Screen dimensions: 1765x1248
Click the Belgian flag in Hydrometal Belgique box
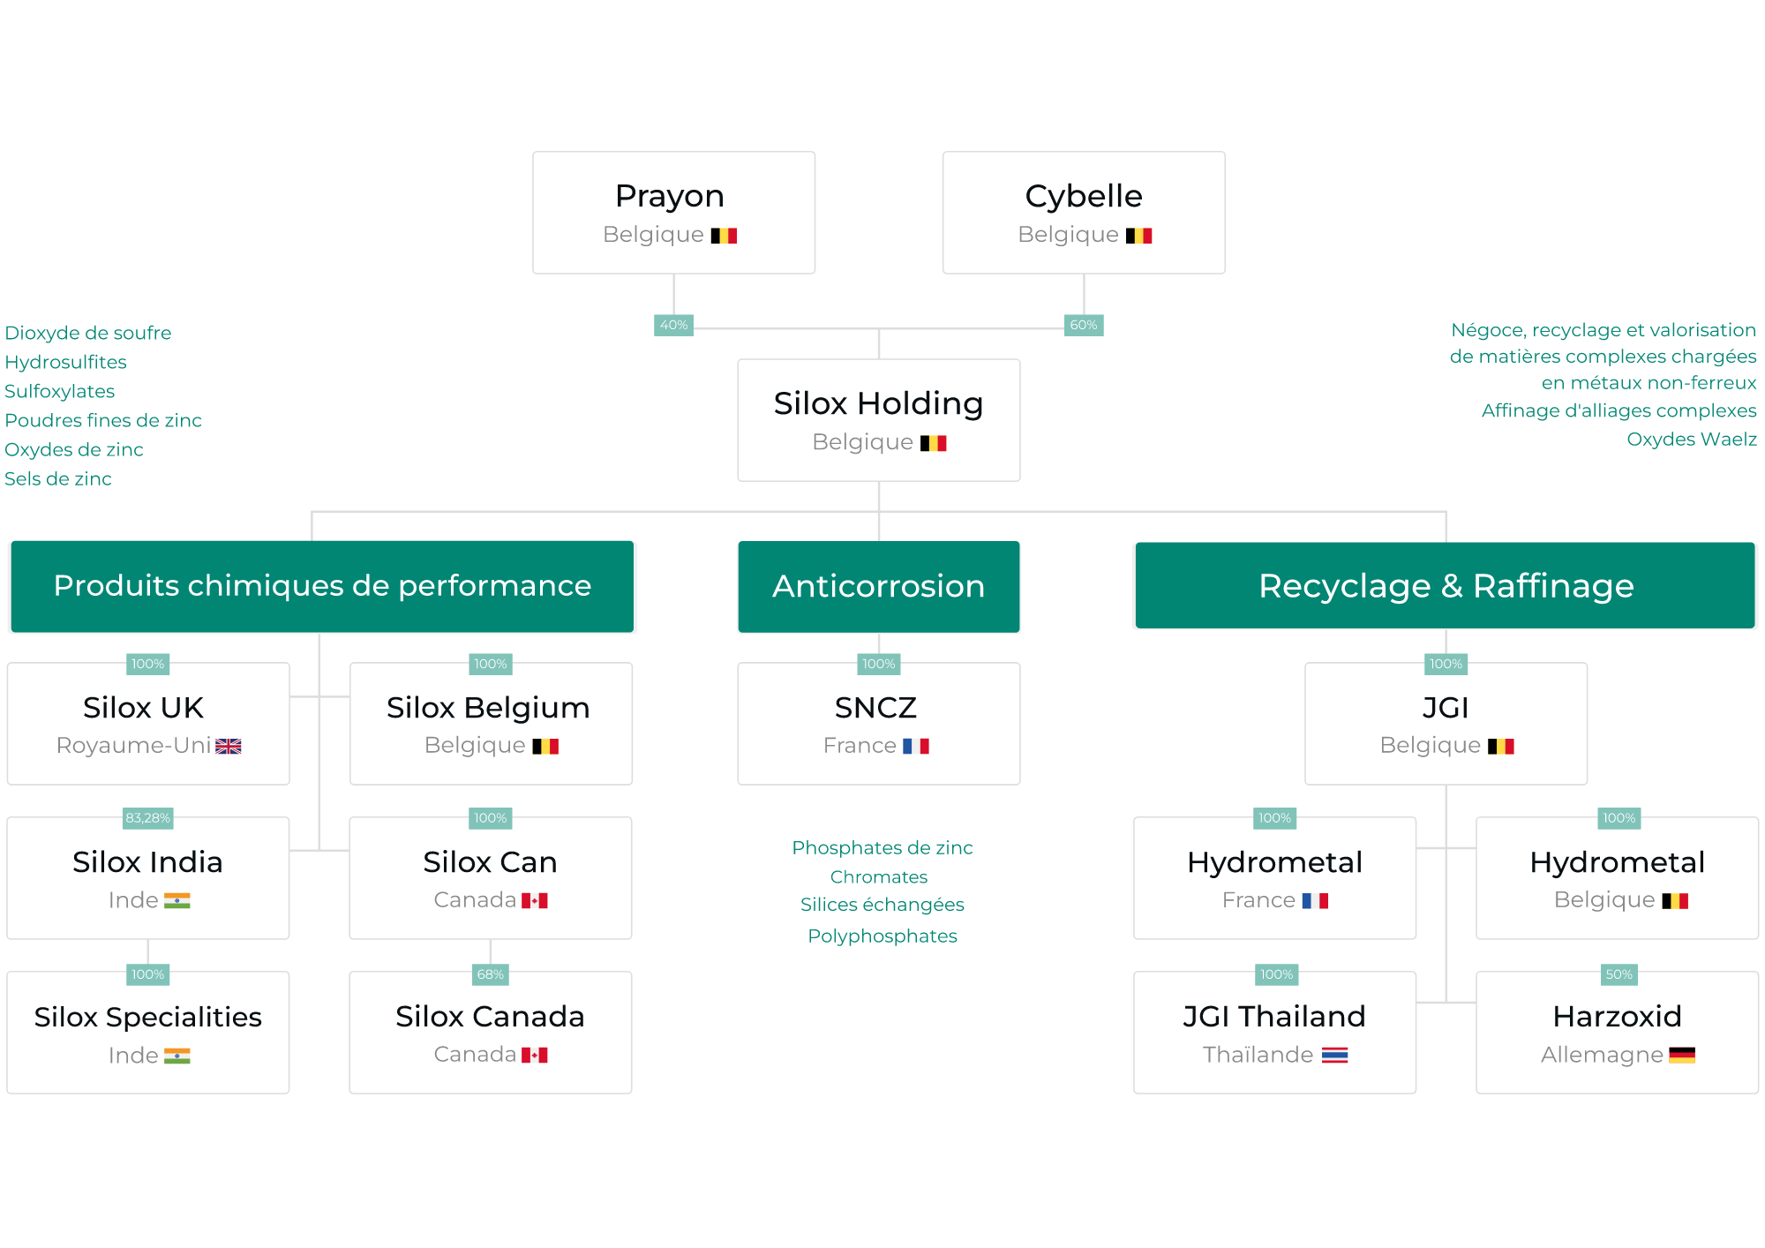pos(1675,900)
